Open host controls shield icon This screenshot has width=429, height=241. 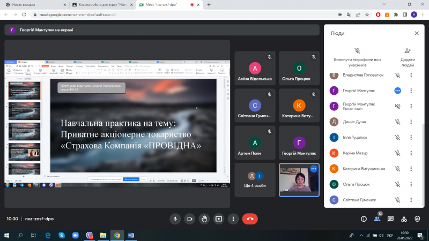pos(417,219)
